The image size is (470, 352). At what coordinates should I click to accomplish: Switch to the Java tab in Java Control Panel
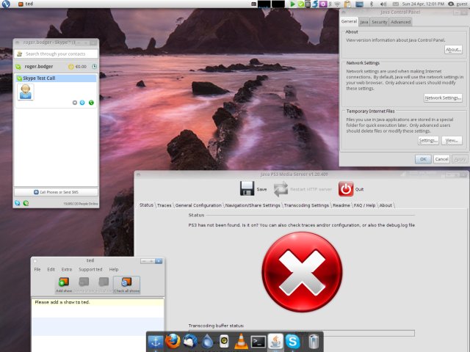coord(364,22)
